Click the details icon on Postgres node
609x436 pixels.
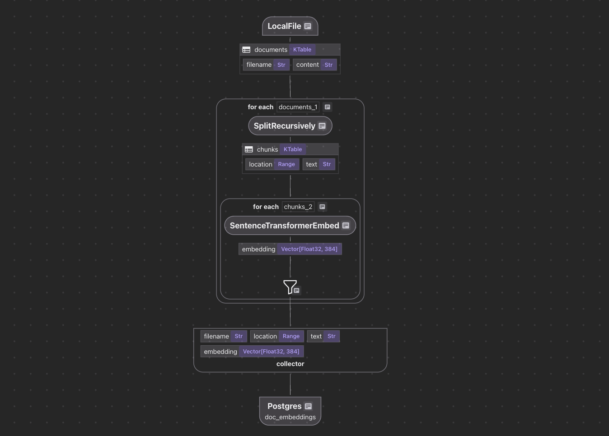point(308,406)
